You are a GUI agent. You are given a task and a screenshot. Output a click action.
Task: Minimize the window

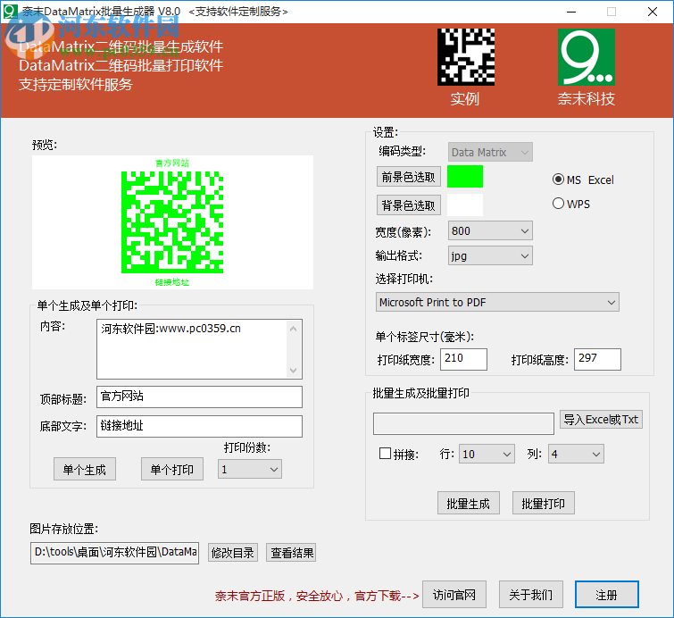coord(571,12)
